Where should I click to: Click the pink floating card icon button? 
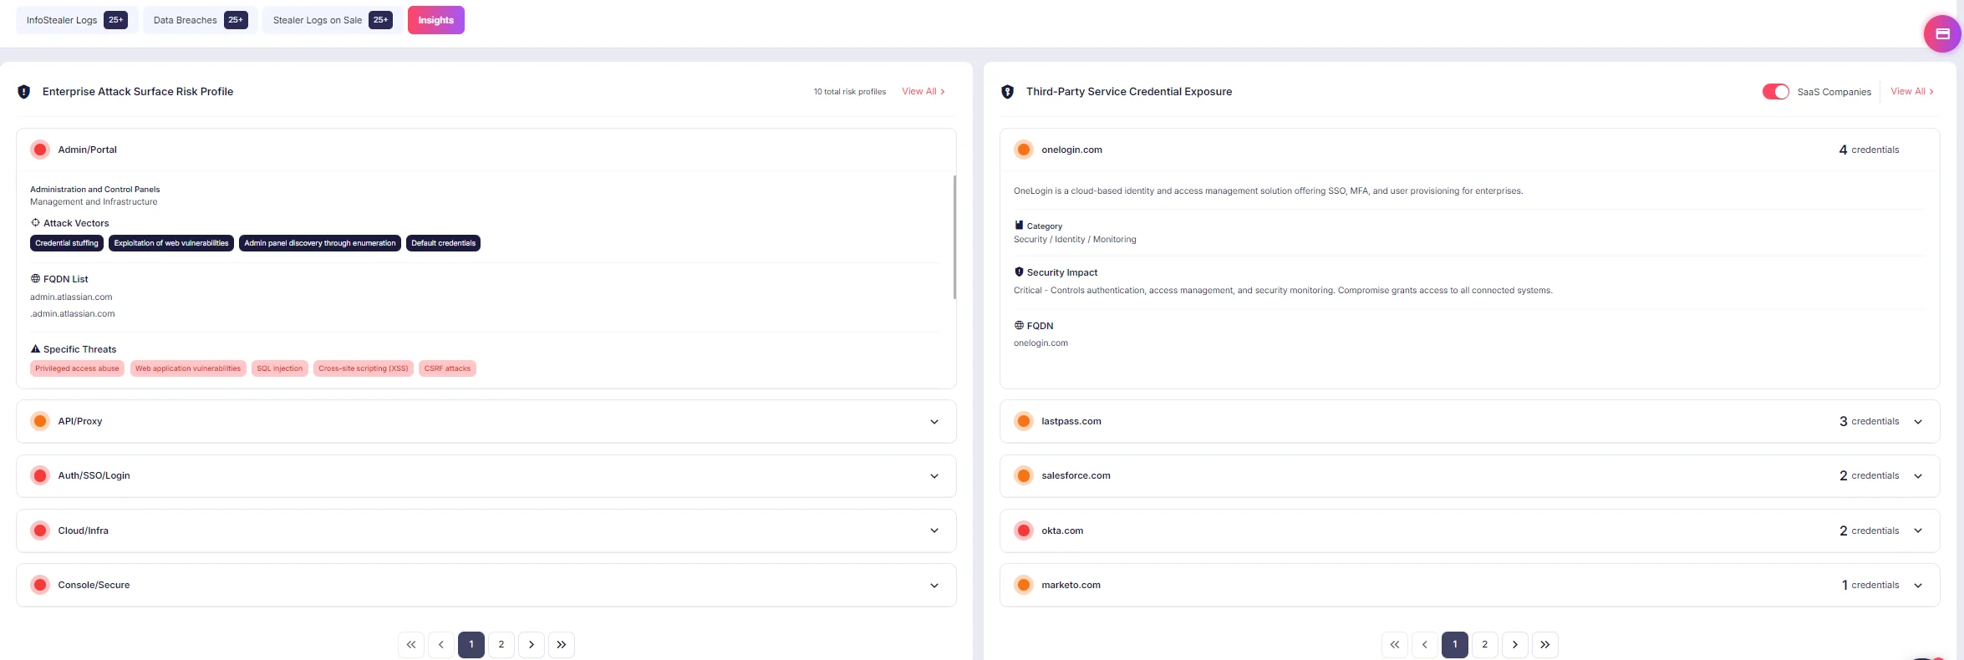(x=1942, y=34)
